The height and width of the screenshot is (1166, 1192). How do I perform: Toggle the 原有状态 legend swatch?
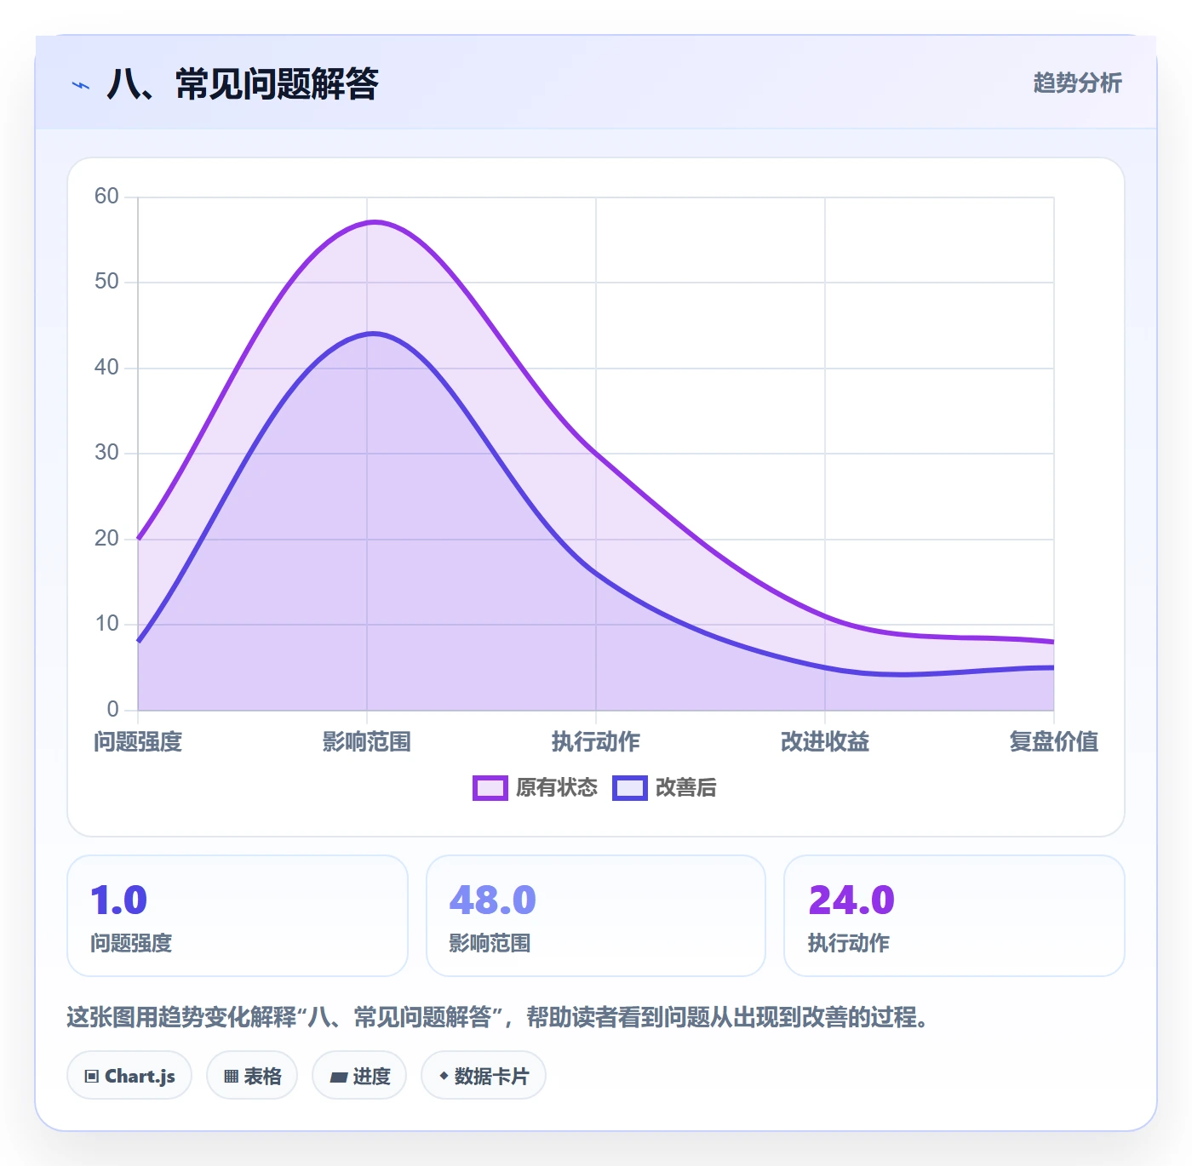[x=490, y=788]
